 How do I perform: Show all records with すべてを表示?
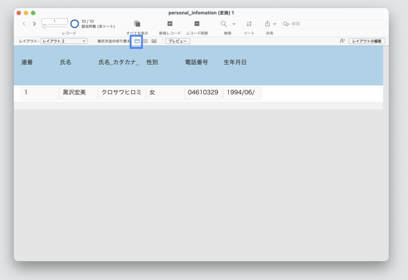coord(137,24)
